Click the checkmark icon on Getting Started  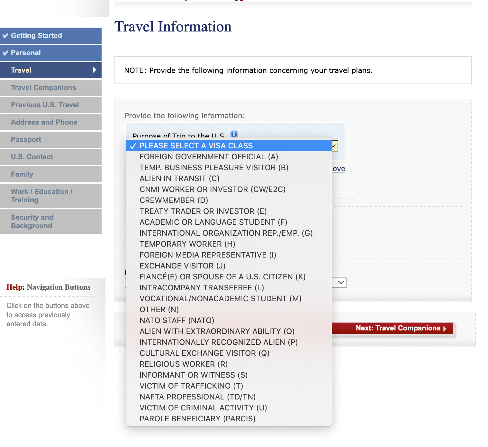5,35
